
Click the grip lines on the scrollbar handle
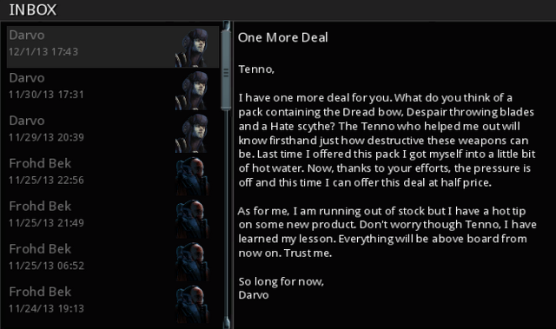226,73
